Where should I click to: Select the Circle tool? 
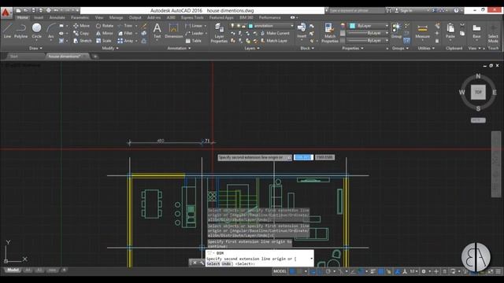click(x=37, y=31)
